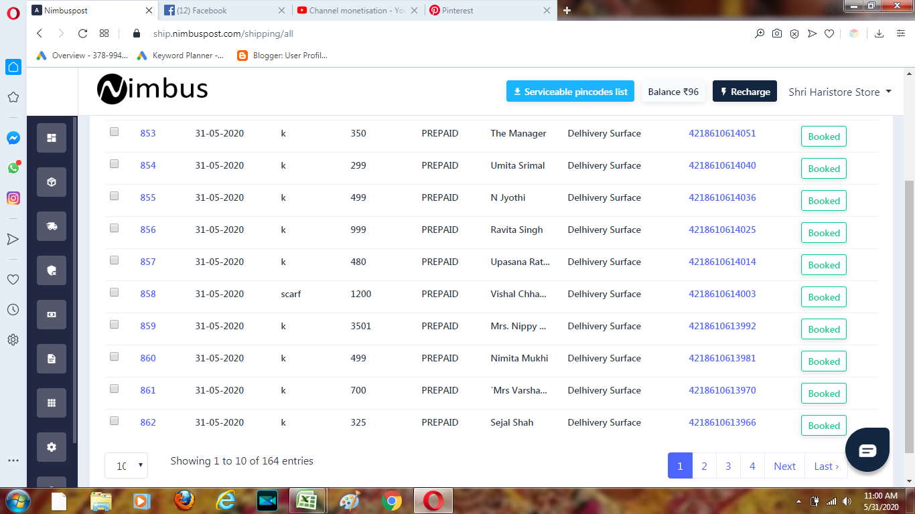
Task: Open the Keyword Planner bookmark
Action: pyautogui.click(x=180, y=56)
